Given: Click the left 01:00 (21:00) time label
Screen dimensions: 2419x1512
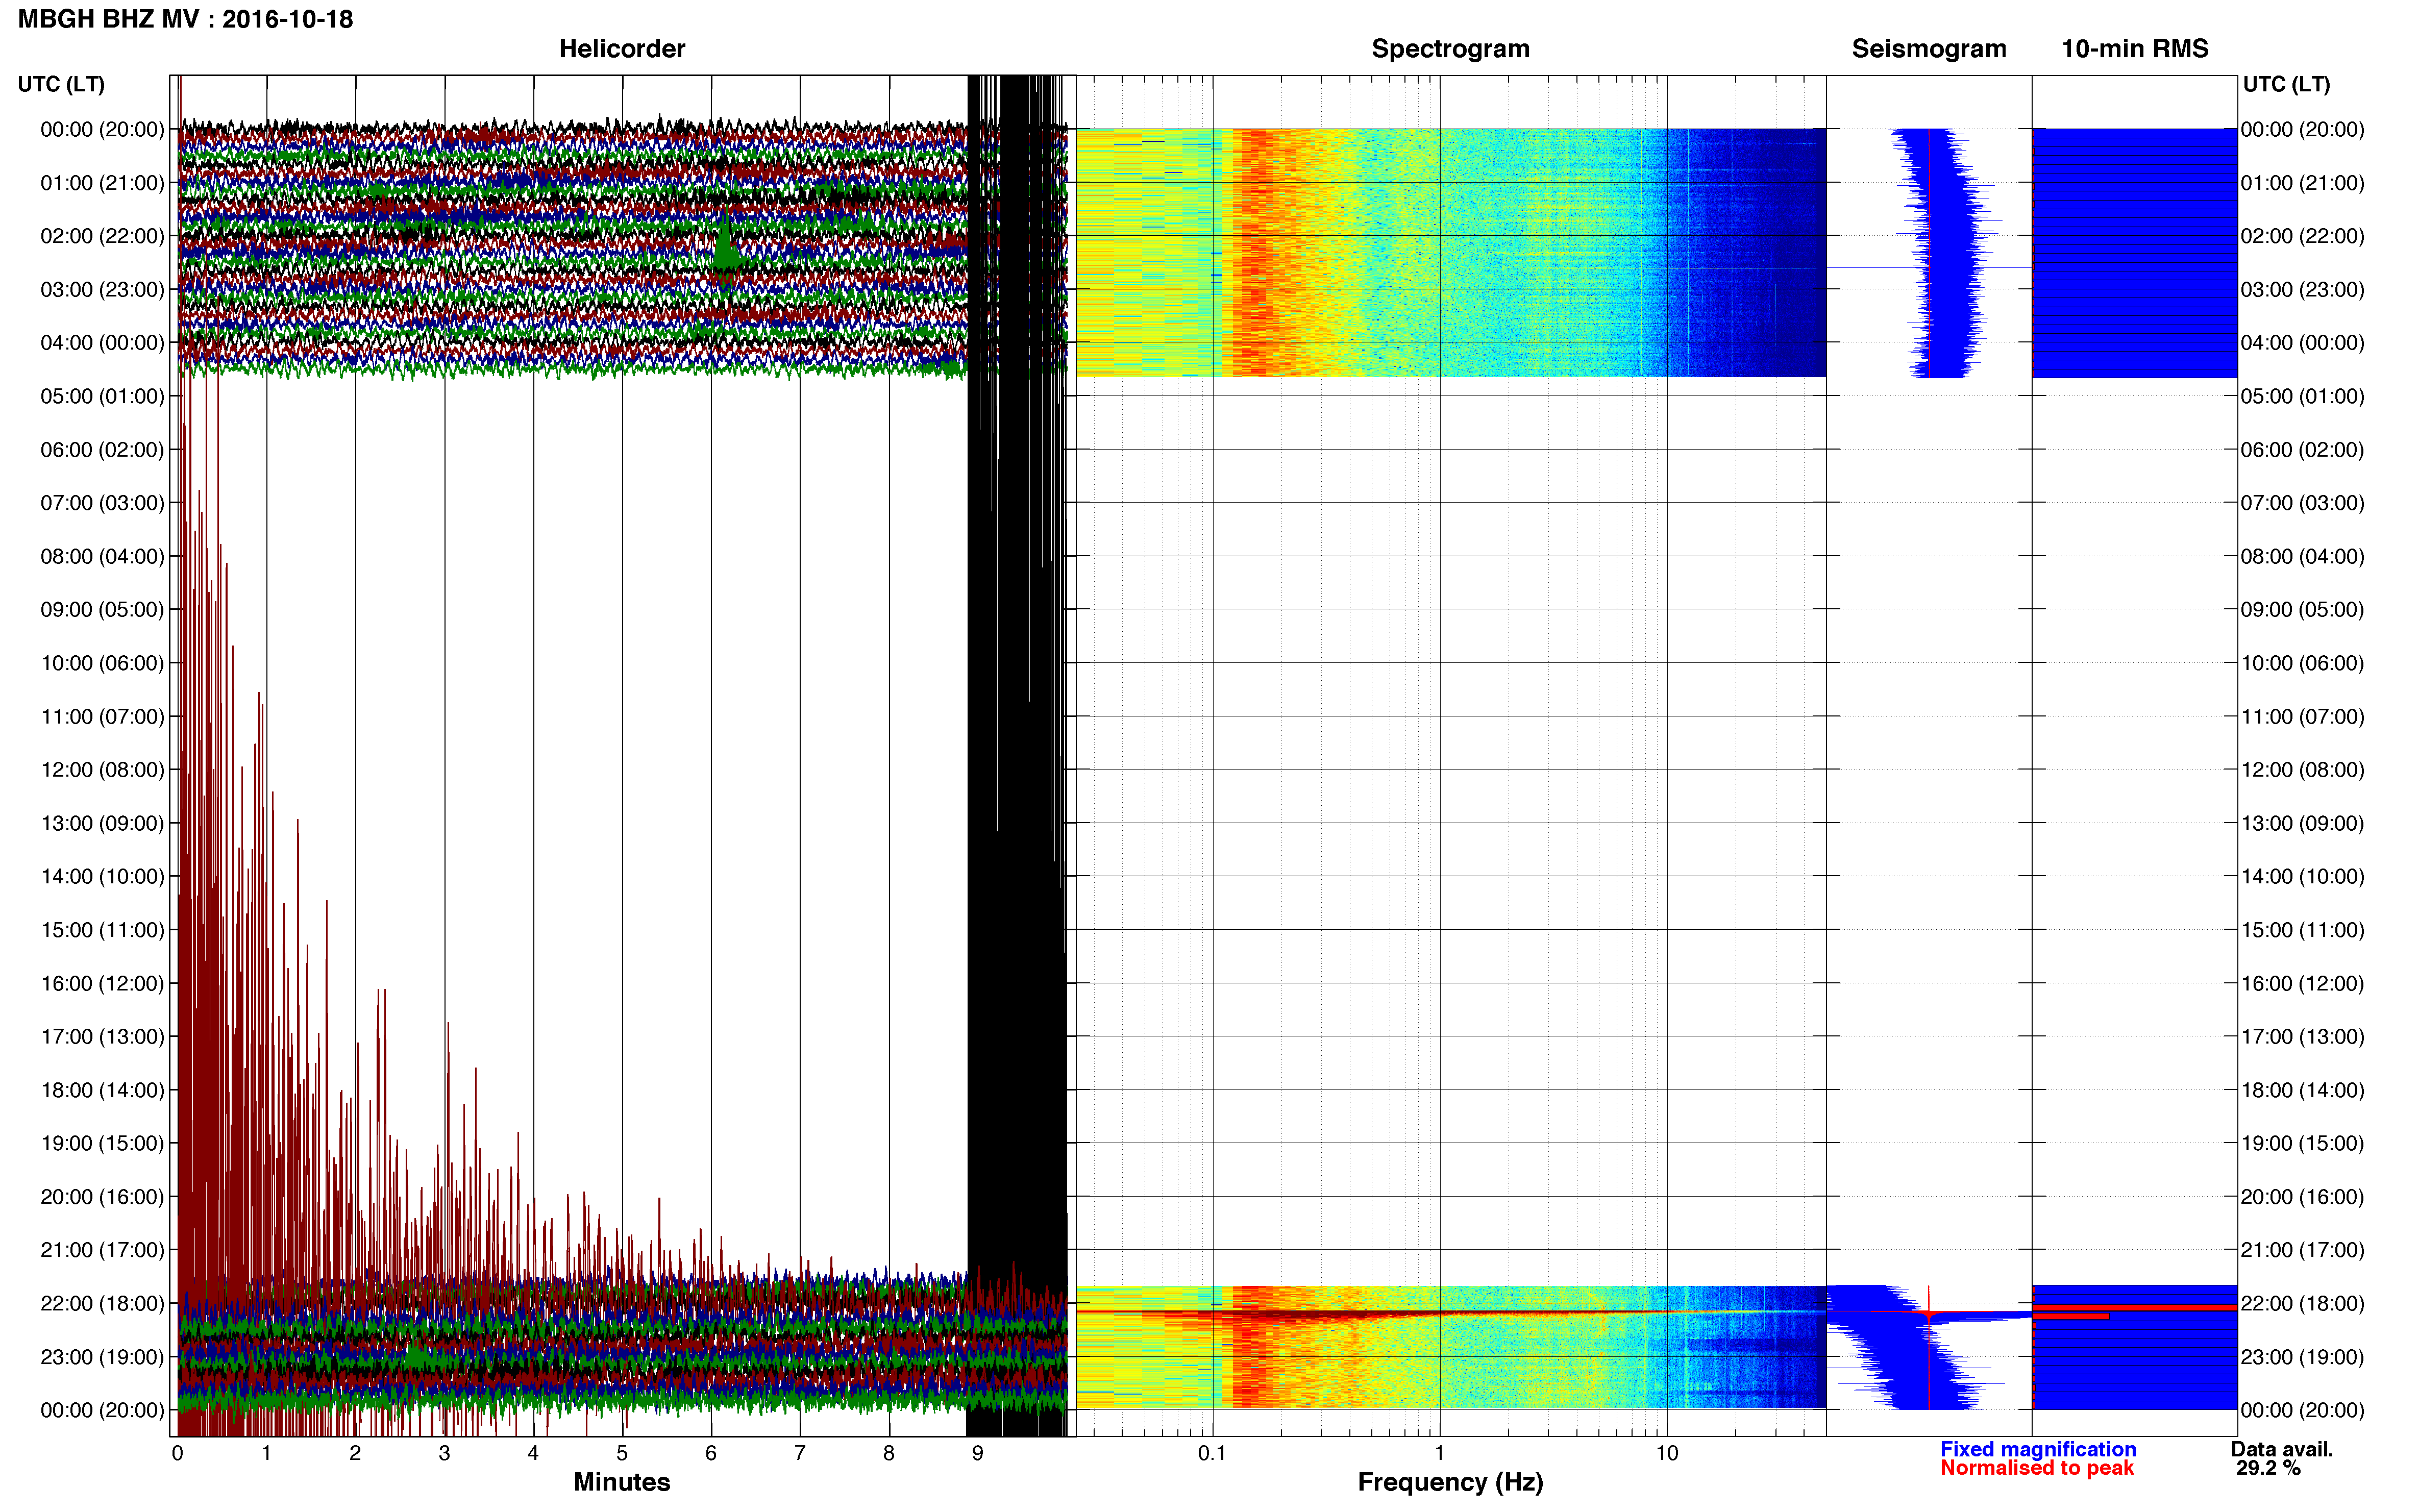Looking at the screenshot, I should point(102,183).
